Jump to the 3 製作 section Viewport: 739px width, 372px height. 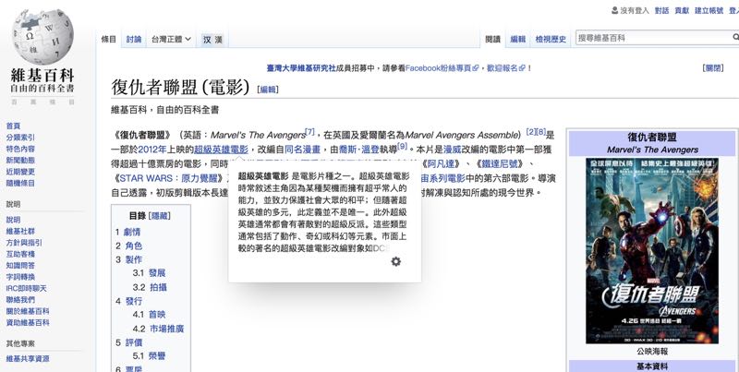pos(128,259)
